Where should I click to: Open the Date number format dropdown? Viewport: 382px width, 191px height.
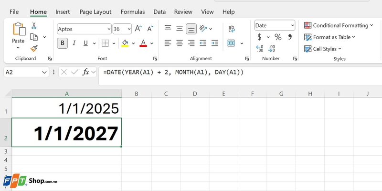coord(292,25)
